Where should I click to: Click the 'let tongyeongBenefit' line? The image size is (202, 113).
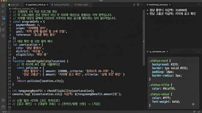click(x=53, y=91)
